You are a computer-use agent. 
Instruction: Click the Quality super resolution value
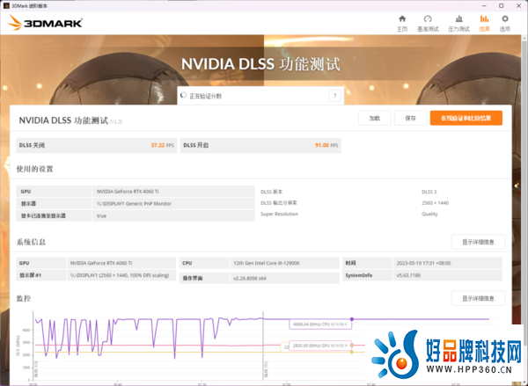(429, 214)
